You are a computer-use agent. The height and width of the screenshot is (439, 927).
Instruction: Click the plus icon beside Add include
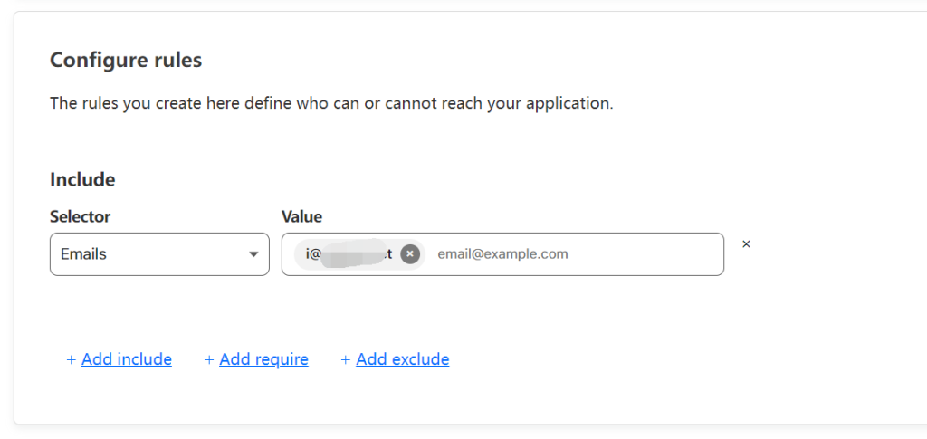pyautogui.click(x=72, y=360)
